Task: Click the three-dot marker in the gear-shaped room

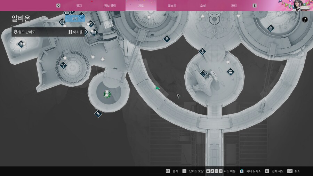Action: 63,65
